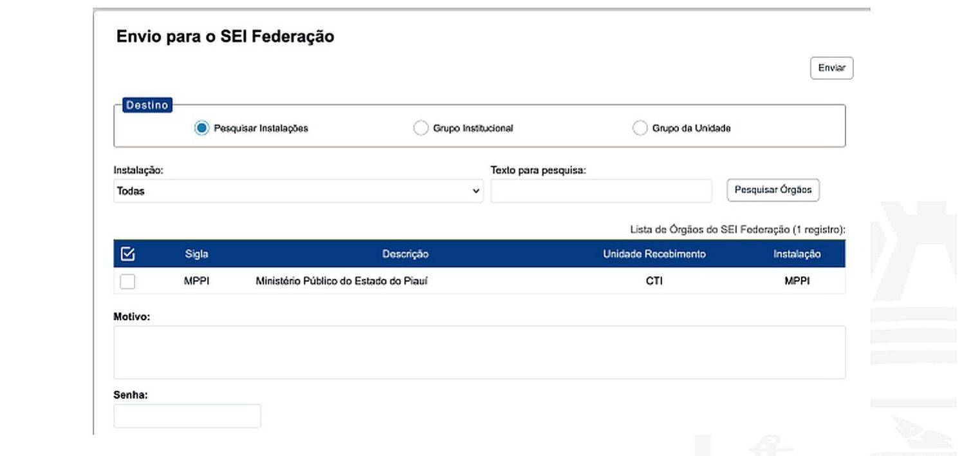This screenshot has width=962, height=456.
Task: Click the Enviar button
Action: tap(831, 68)
